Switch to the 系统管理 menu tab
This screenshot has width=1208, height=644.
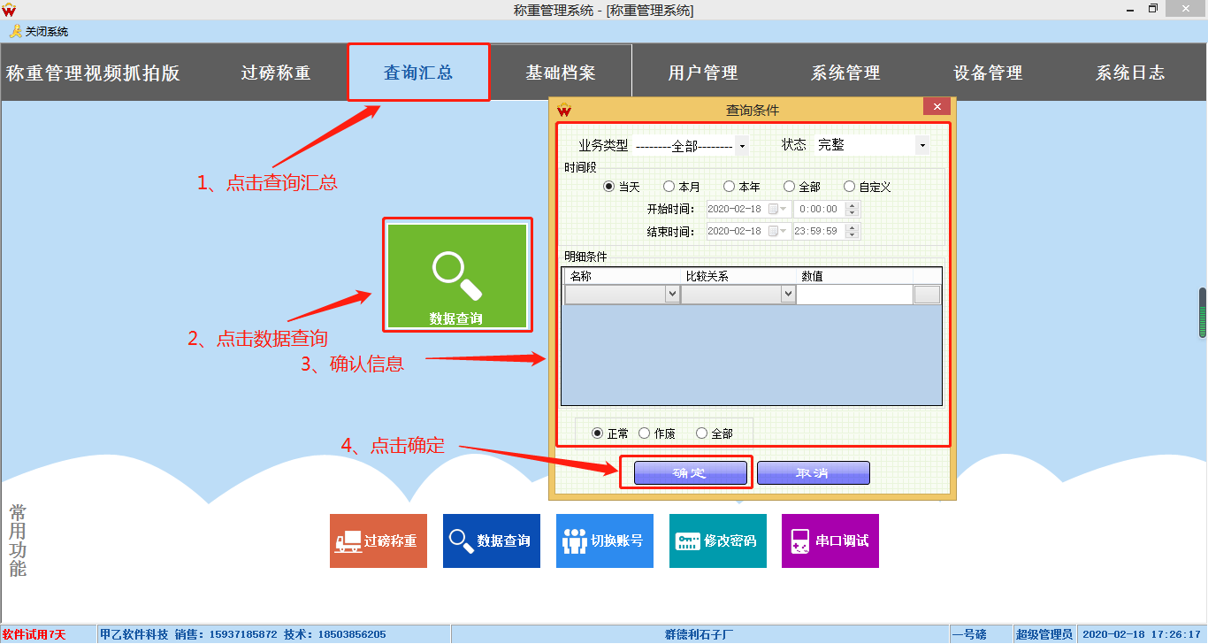[845, 73]
